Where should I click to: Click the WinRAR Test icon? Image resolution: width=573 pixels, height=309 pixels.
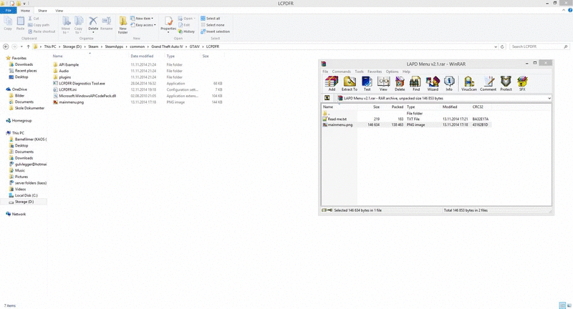(x=367, y=83)
